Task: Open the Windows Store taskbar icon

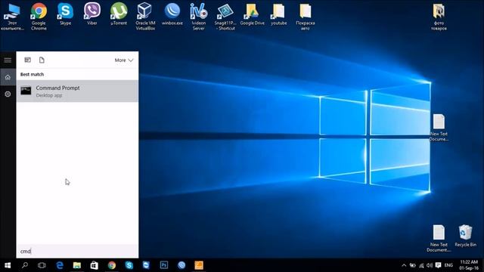Action: point(94,265)
